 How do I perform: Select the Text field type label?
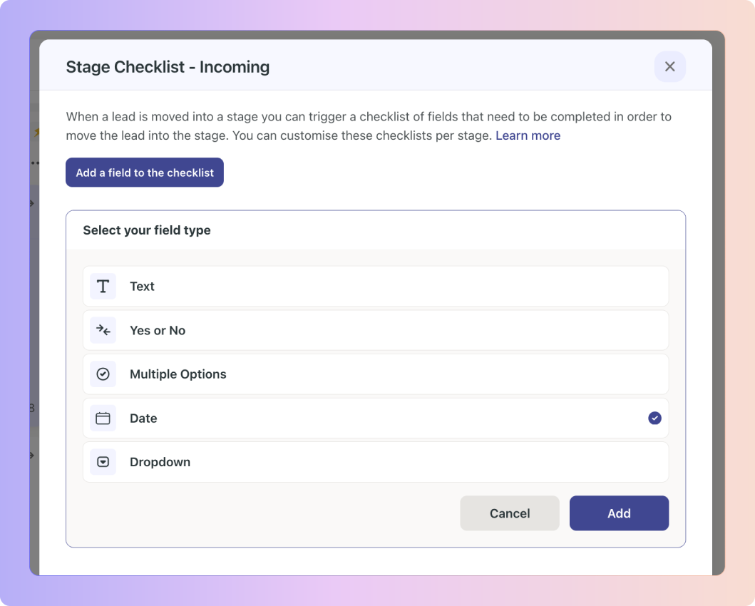click(x=142, y=287)
